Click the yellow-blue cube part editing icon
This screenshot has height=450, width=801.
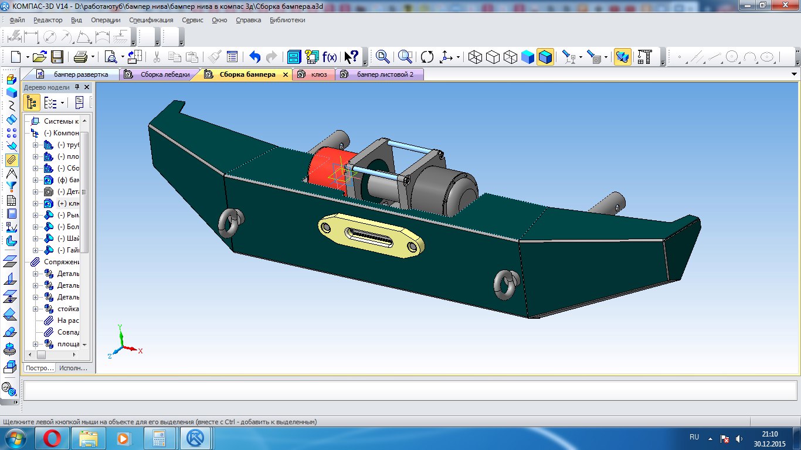[x=11, y=79]
